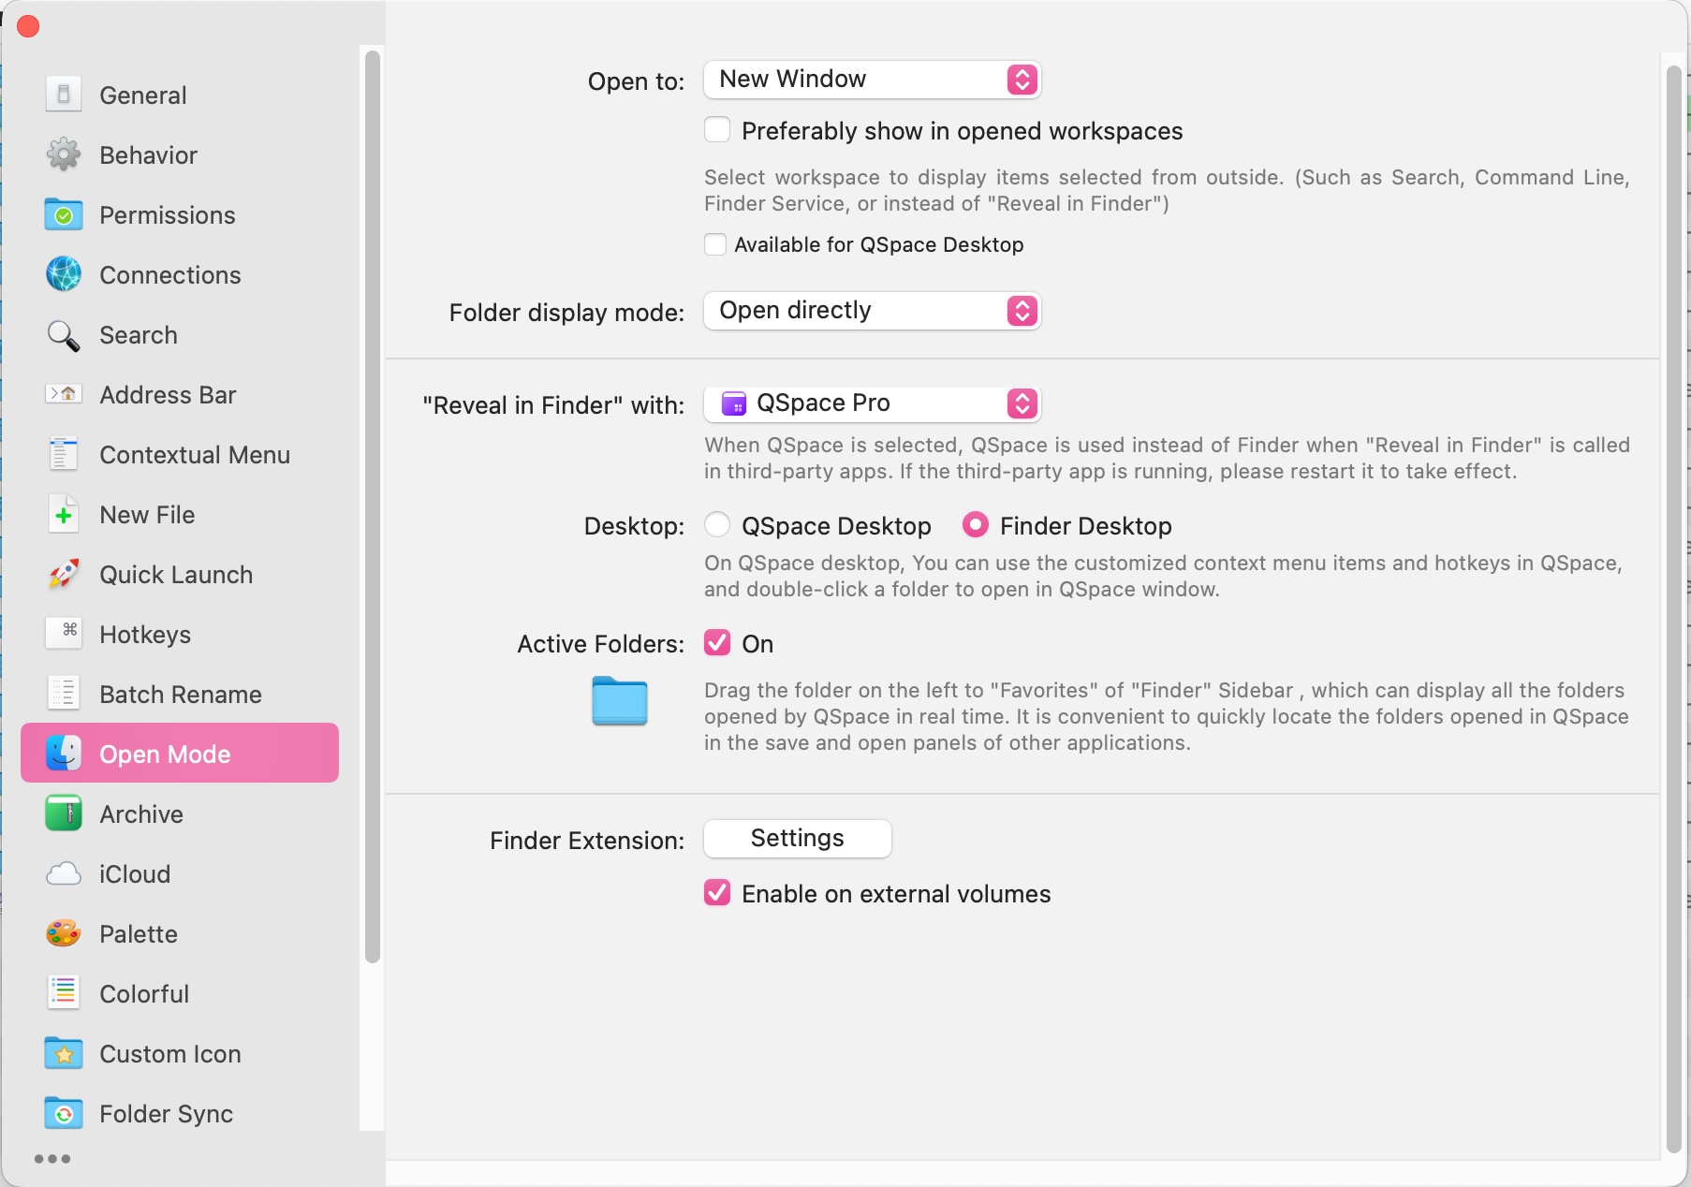Open the Reveal in Finder app dropdown

pos(872,403)
